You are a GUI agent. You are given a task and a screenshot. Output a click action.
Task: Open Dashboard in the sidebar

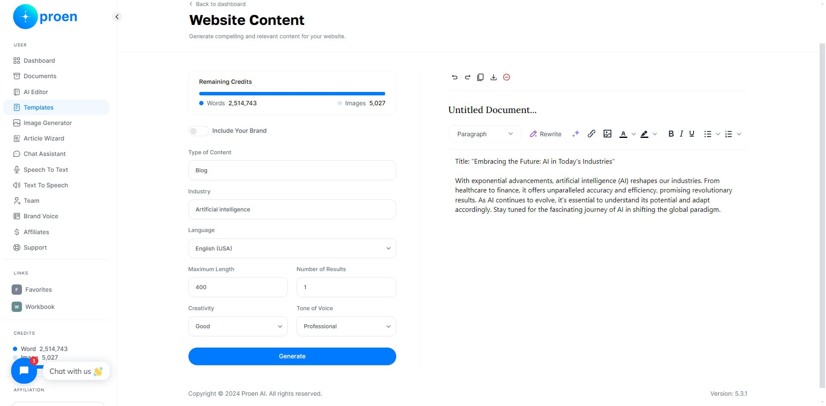coord(56,61)
